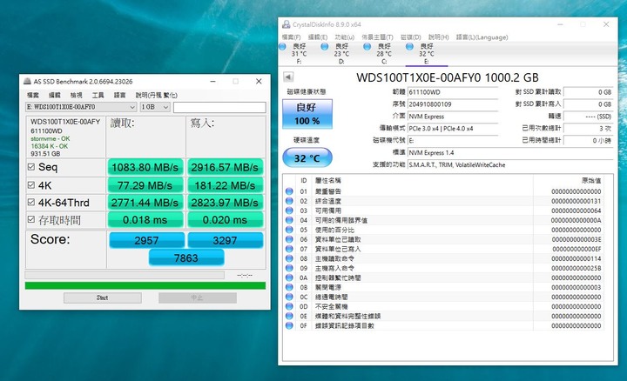The width and height of the screenshot is (627, 381).
Task: Click the Start benchmark button
Action: tap(103, 298)
